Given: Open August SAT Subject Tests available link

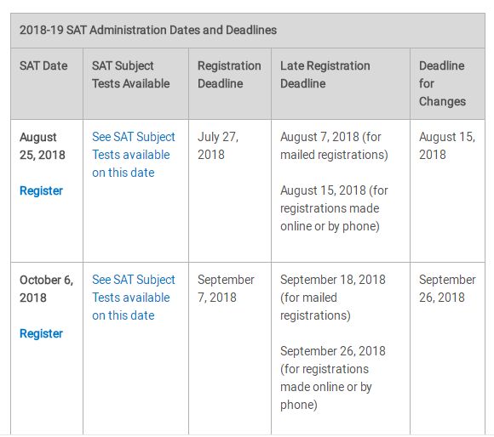Looking at the screenshot, I should (133, 155).
